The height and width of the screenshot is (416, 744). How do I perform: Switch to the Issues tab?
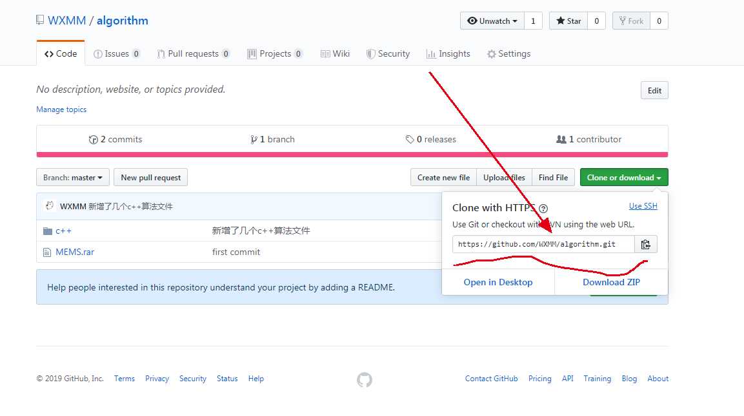(117, 54)
